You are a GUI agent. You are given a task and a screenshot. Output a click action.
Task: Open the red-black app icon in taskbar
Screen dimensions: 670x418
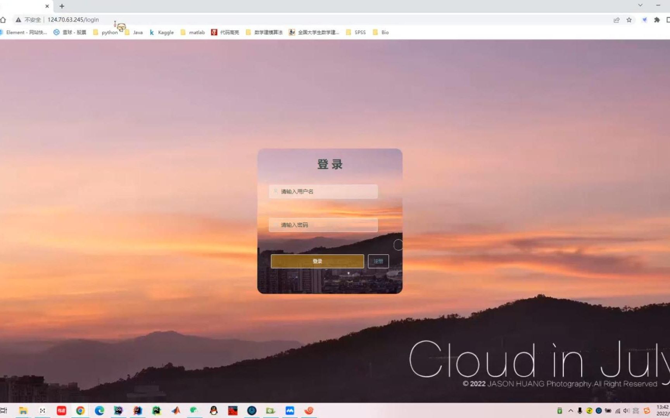tap(233, 411)
